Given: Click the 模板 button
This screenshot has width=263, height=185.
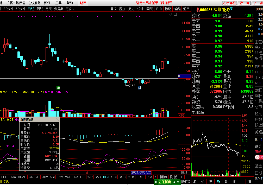Looking at the screenshot, I should coord(173,177).
